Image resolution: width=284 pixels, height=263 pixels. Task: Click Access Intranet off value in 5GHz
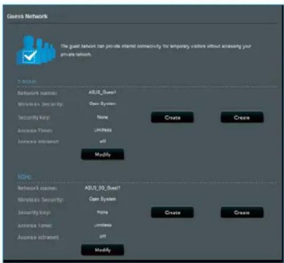(103, 236)
